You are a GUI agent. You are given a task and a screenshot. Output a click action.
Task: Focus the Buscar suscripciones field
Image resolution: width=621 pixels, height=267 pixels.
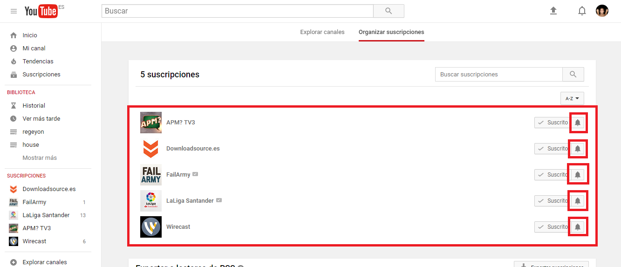[x=499, y=75]
